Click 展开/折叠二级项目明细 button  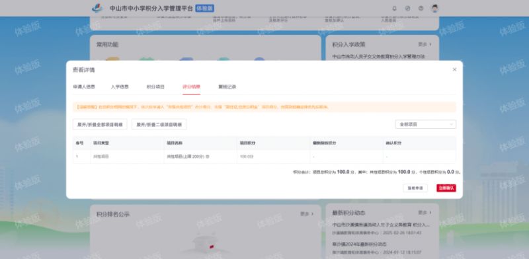[159, 124]
